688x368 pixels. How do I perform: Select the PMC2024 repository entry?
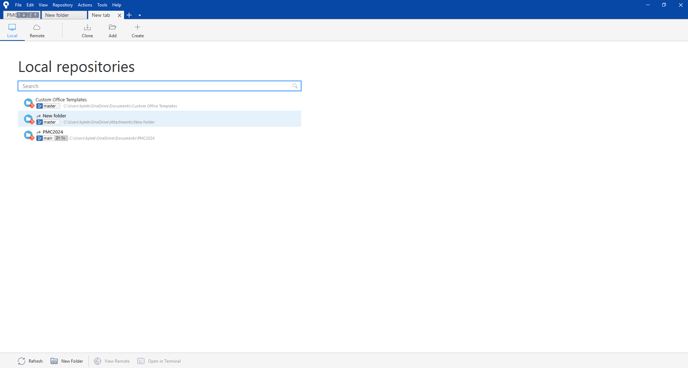[160, 135]
